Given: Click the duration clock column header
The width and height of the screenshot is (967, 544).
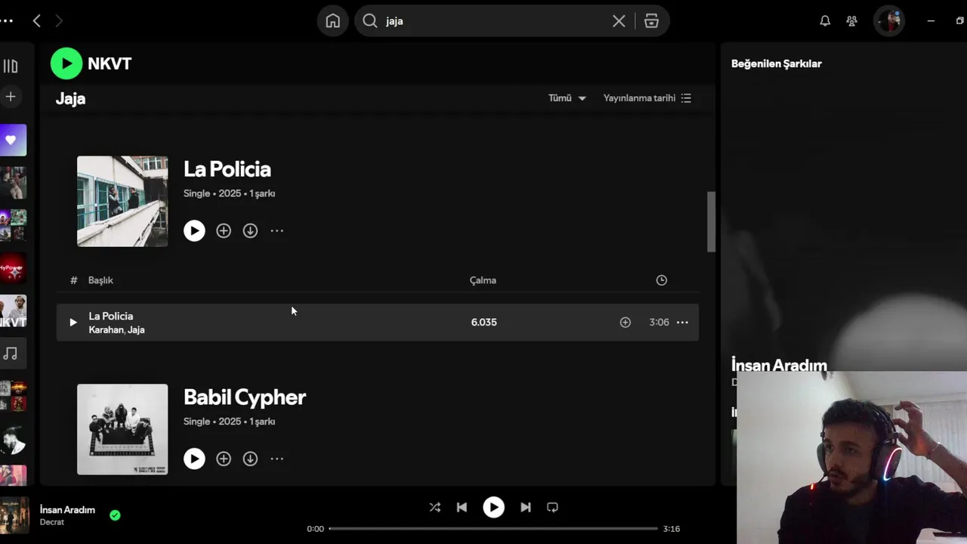Looking at the screenshot, I should [x=662, y=280].
